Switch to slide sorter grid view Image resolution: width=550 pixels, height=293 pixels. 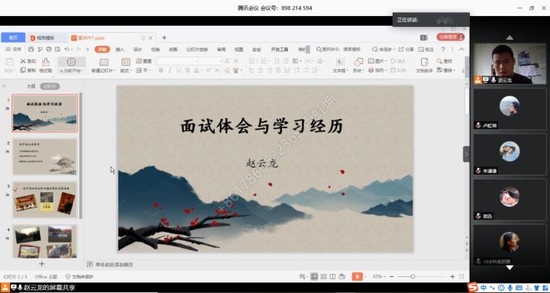pyautogui.click(x=323, y=276)
